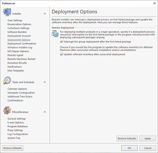This screenshot has height=153, width=158.
Task: Click the Remote Deployment disc icon
Action: pos(55,34)
